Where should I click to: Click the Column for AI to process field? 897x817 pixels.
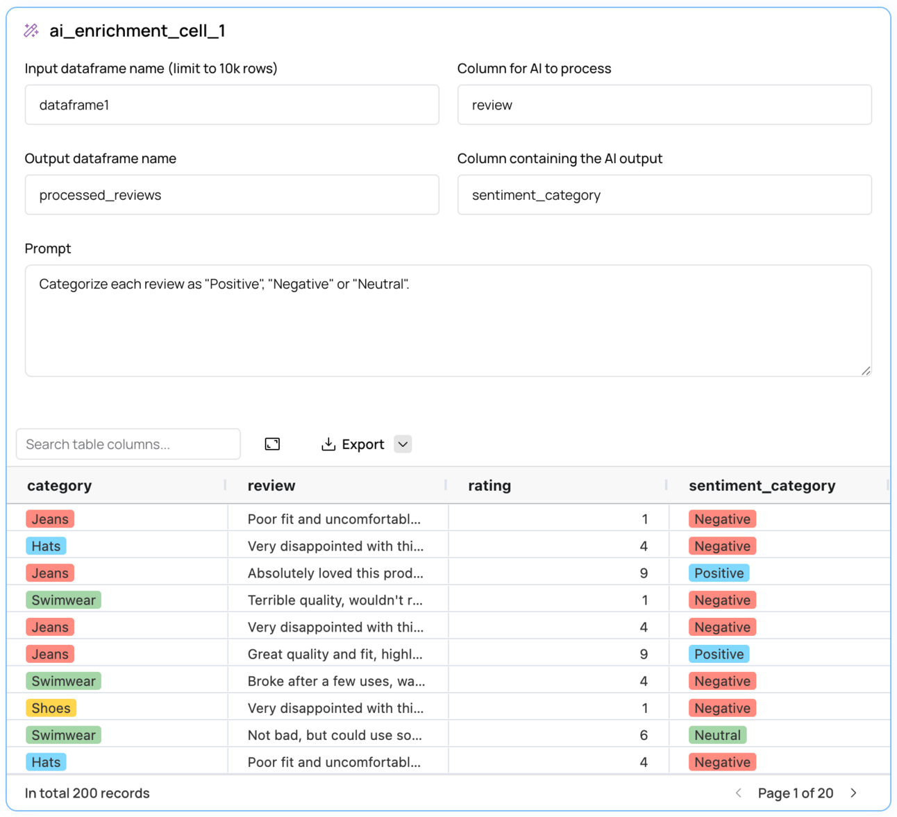tap(664, 105)
